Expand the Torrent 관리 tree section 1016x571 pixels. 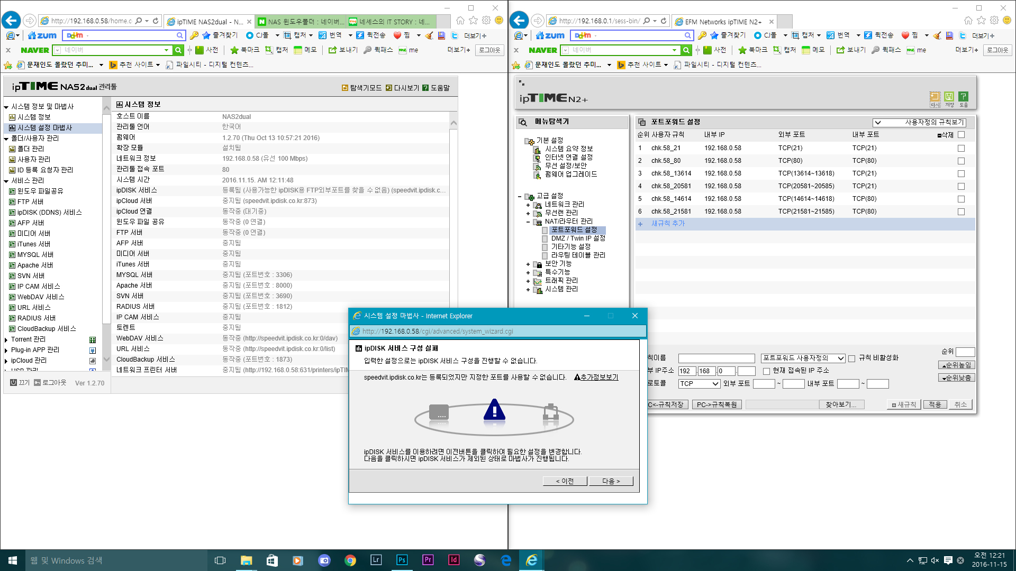click(6, 339)
